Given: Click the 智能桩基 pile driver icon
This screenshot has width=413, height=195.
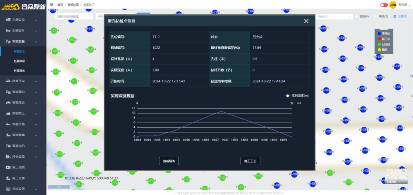Looking at the screenshot, I should 8,41.
